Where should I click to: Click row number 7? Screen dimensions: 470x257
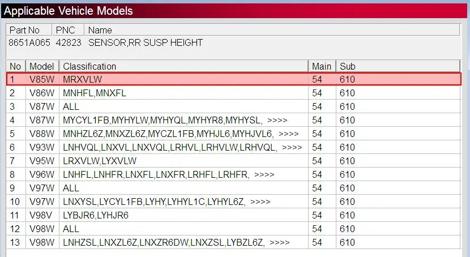click(12, 161)
